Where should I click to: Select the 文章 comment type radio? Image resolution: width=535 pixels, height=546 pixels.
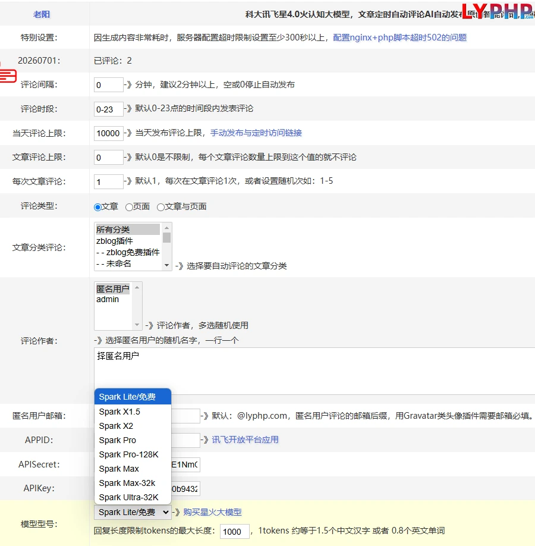[98, 207]
